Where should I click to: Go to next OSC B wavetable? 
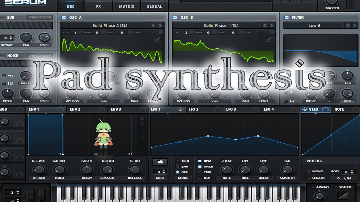pos(271,26)
